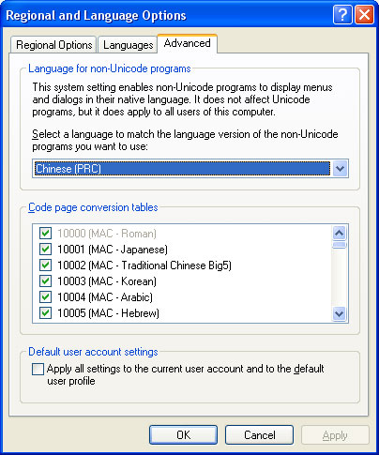Click the OK button
This screenshot has width=379, height=455.
pyautogui.click(x=183, y=435)
